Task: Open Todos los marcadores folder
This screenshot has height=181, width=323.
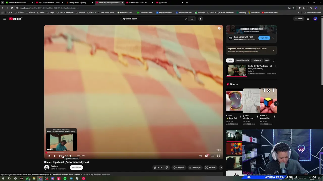Action: pyautogui.click(x=312, y=13)
